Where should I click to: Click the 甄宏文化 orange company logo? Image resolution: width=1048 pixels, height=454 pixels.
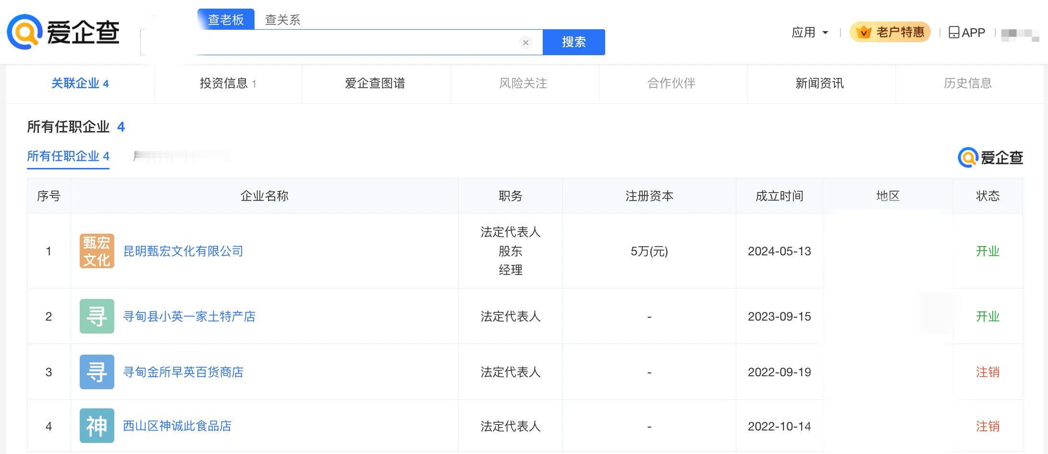(x=97, y=251)
